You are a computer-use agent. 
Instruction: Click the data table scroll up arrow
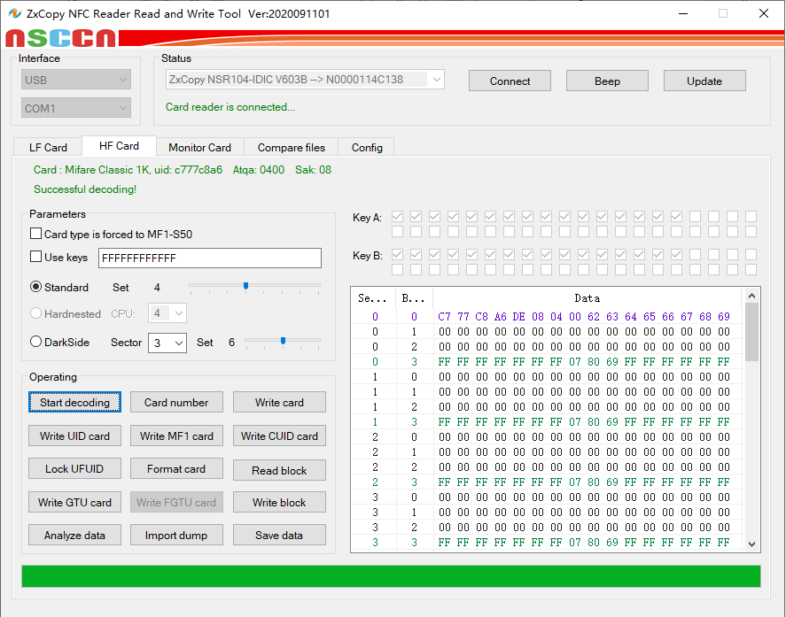(751, 296)
